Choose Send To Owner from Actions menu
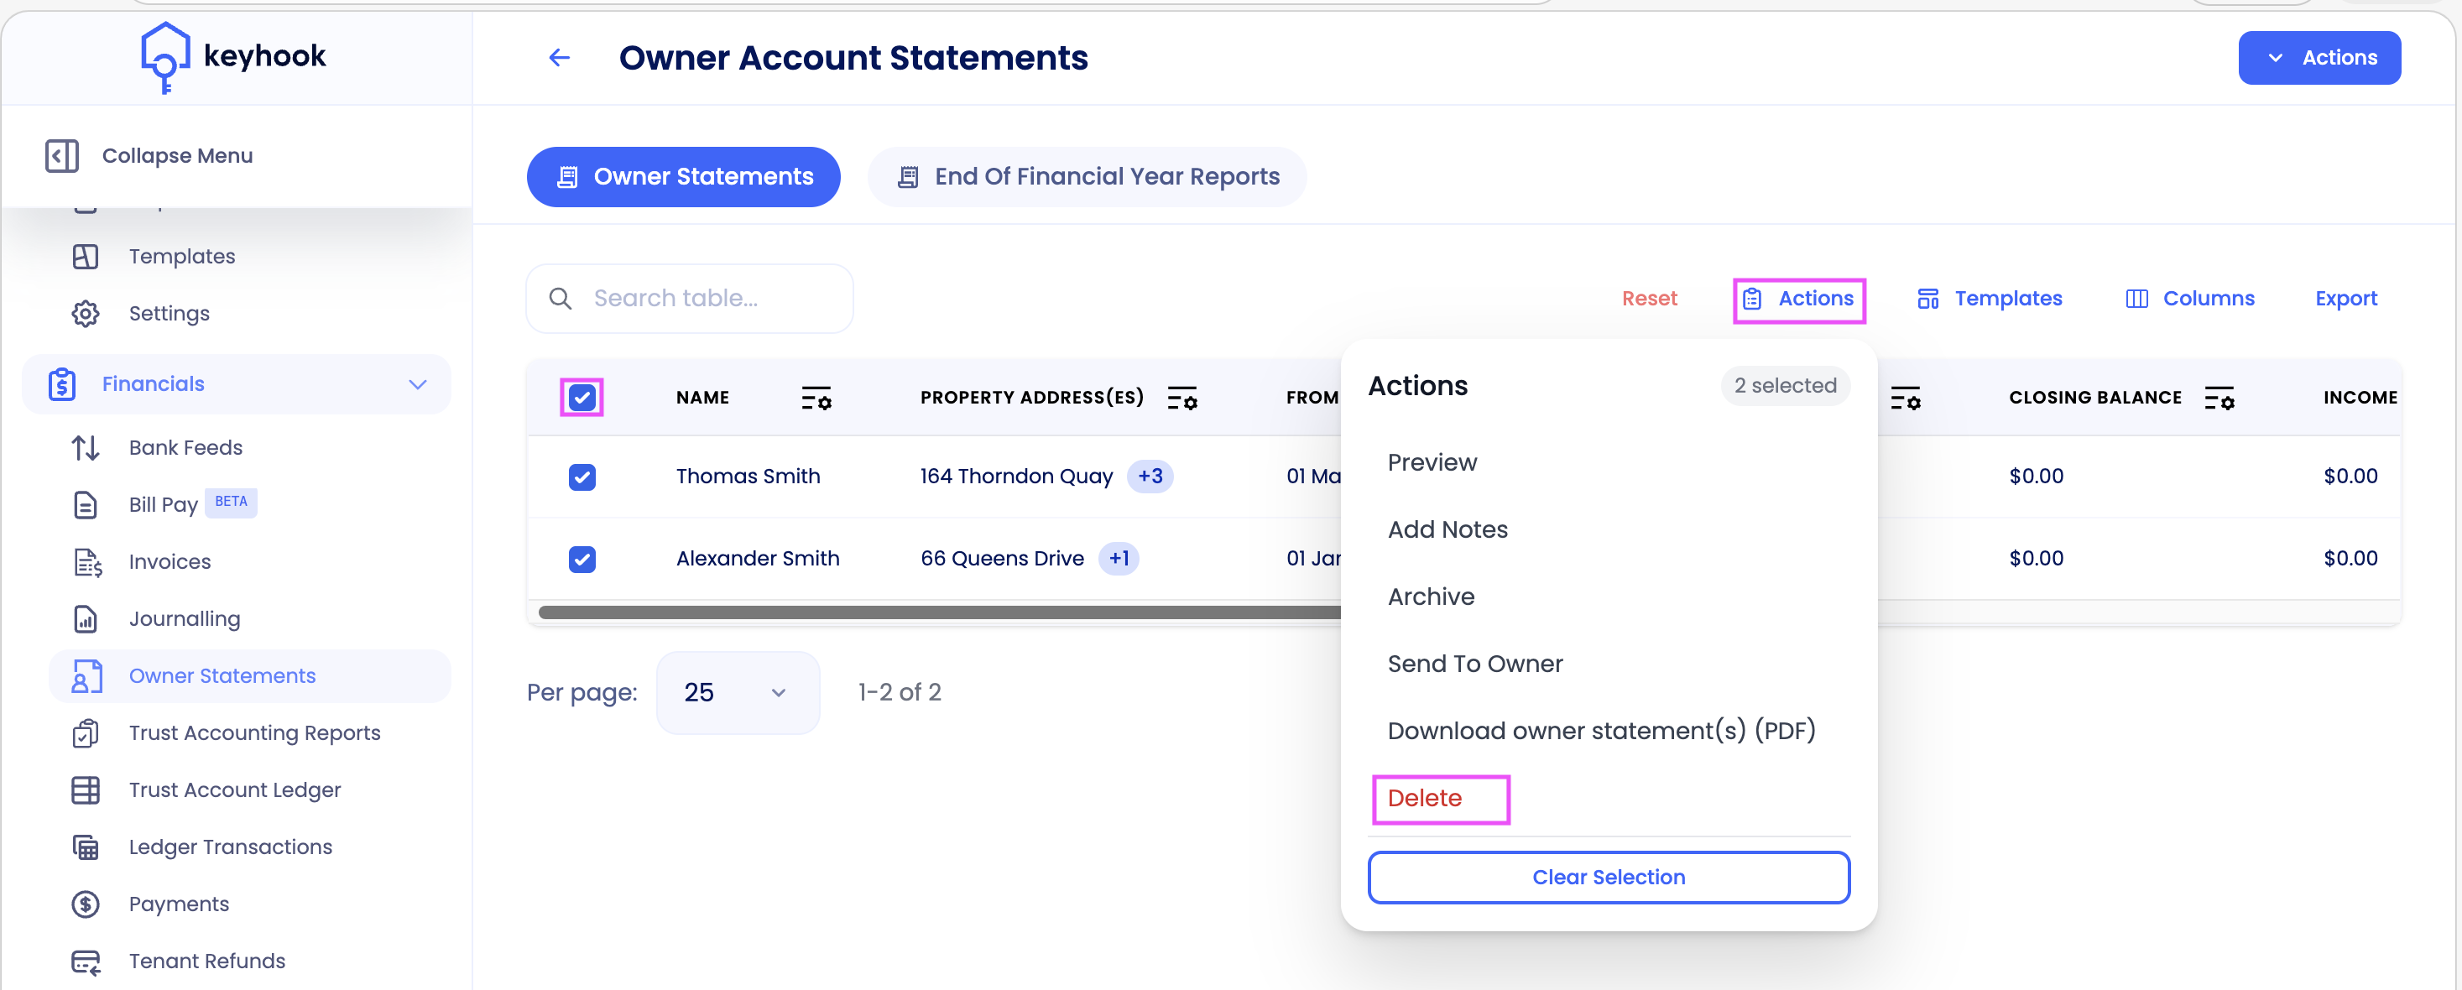2462x990 pixels. (1474, 664)
